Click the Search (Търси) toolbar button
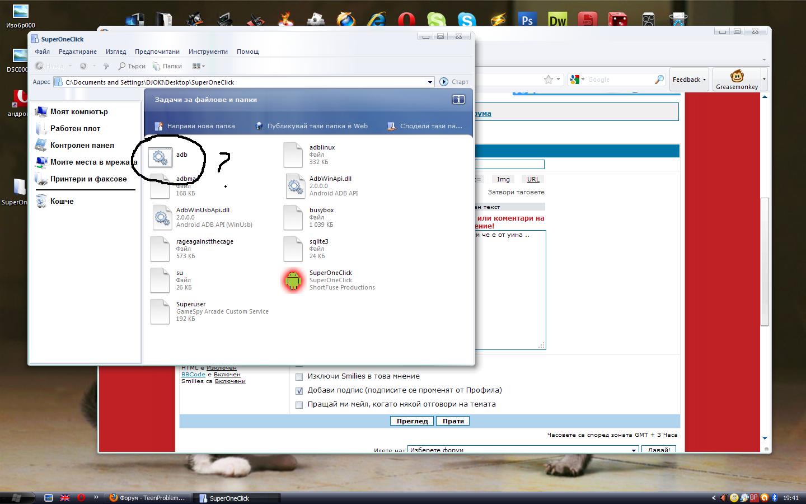The image size is (806, 504). click(132, 66)
